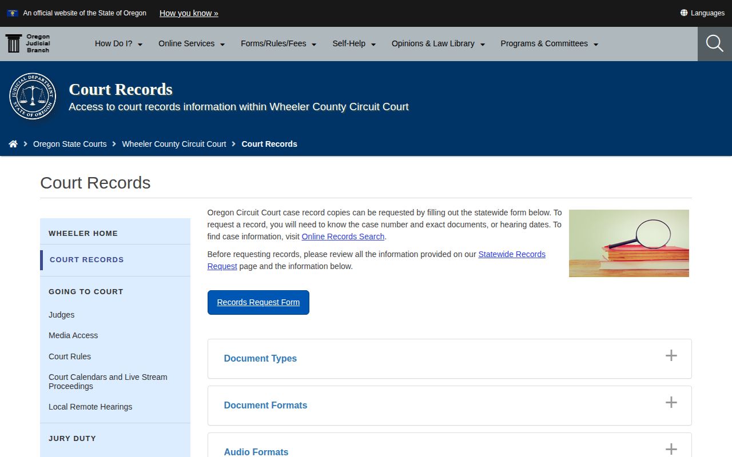Click the Going to Court sidebar heading
The image size is (732, 457).
point(86,291)
